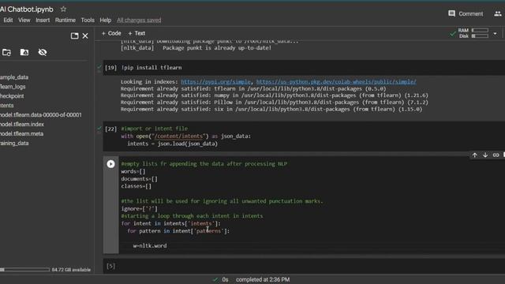505x284 pixels.
Task: Click the cell 22 execution checkmark
Action: [x=99, y=129]
